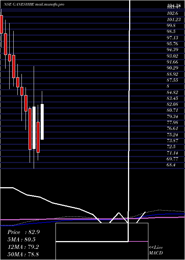Click the tall white candle with longest upper wick
Screen dimensions: 185x260
34,128
